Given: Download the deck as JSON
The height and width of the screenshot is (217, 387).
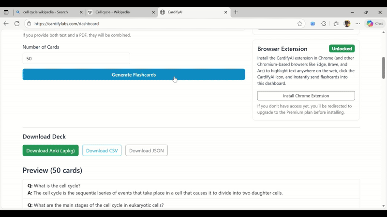Looking at the screenshot, I should [x=146, y=150].
